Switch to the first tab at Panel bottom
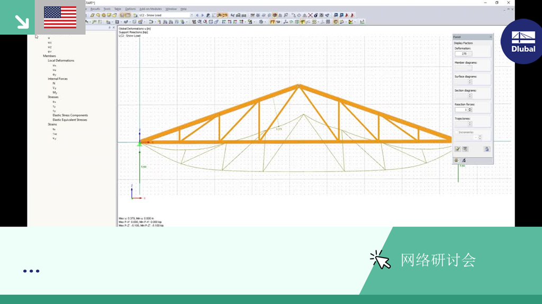The image size is (542, 304). [x=456, y=160]
